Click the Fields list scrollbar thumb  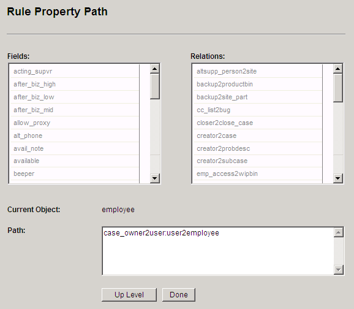[155, 86]
